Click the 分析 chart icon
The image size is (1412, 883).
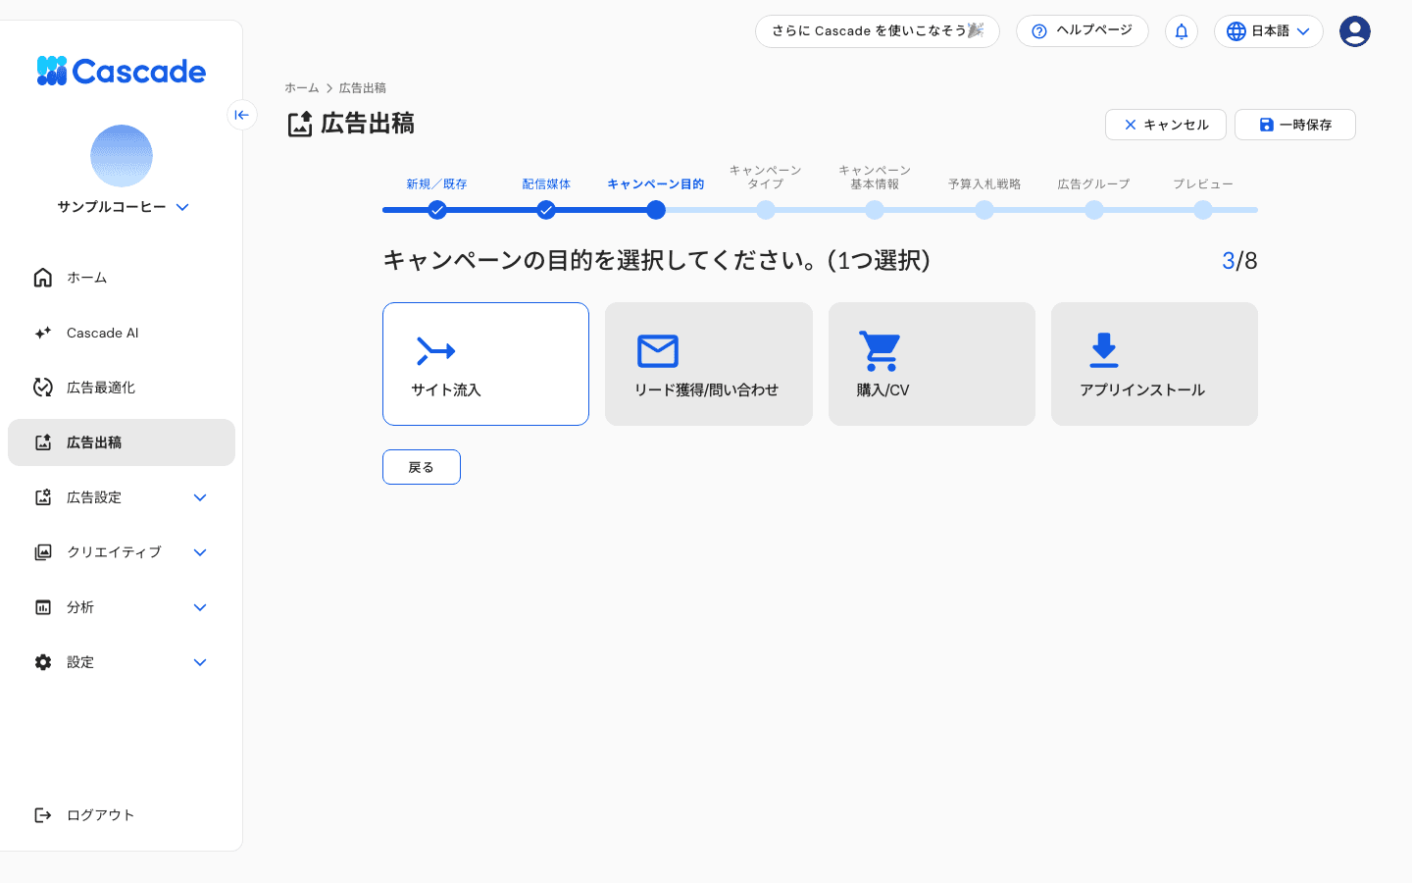click(x=43, y=607)
